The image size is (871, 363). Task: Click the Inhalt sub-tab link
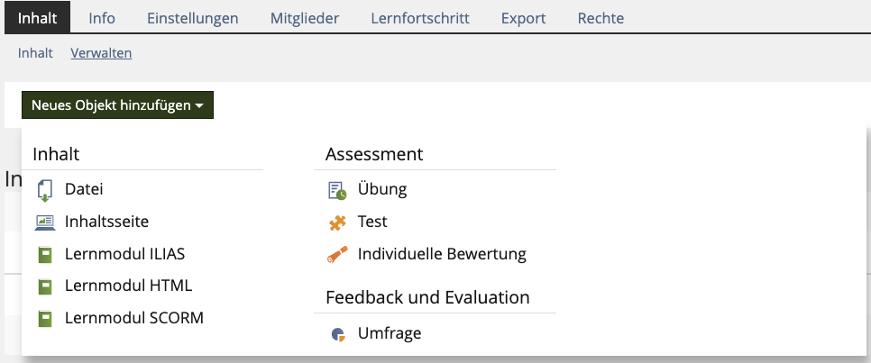(35, 53)
